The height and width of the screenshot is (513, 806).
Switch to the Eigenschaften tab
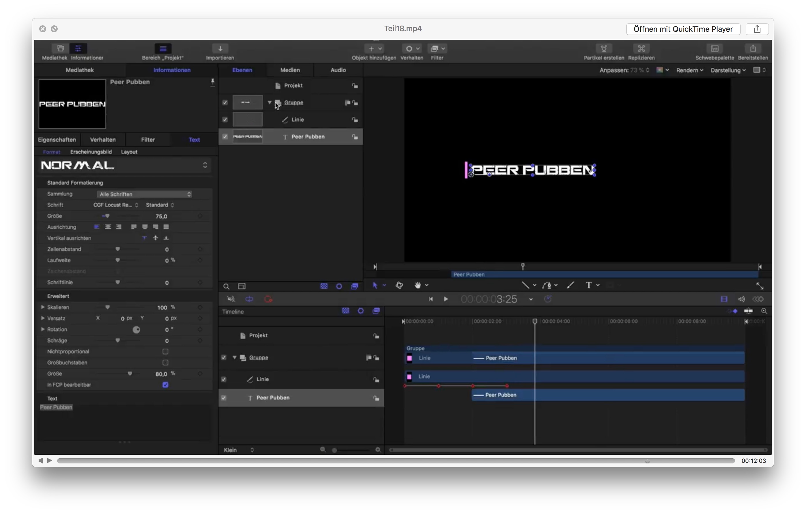[57, 139]
